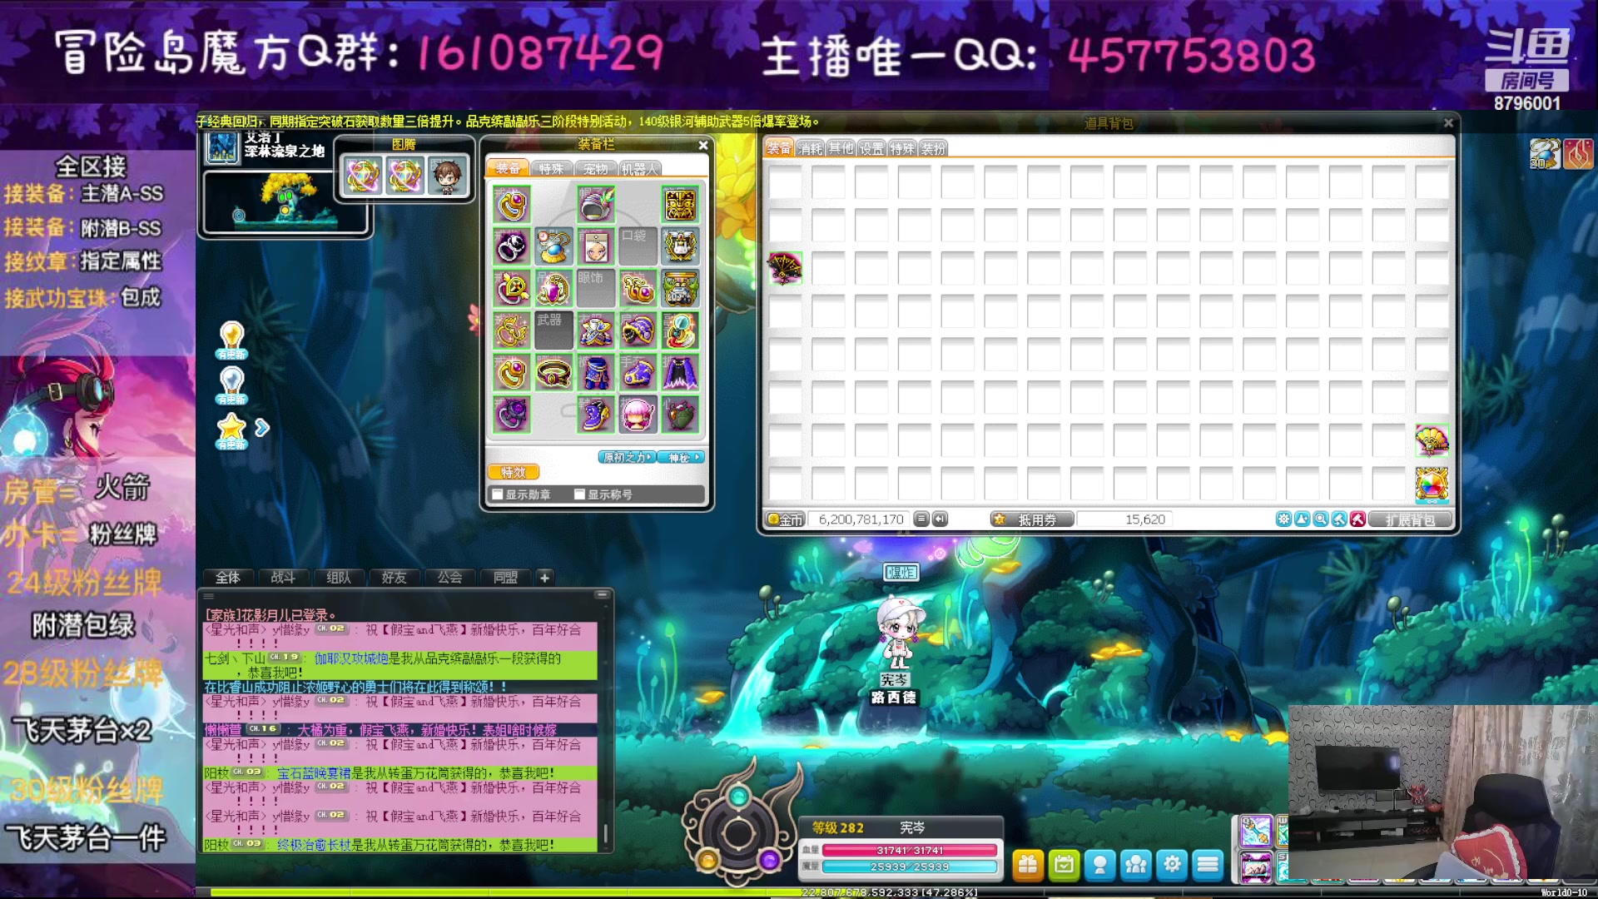Expand the star notification arrow chevron
The width and height of the screenshot is (1598, 899).
[x=262, y=428]
